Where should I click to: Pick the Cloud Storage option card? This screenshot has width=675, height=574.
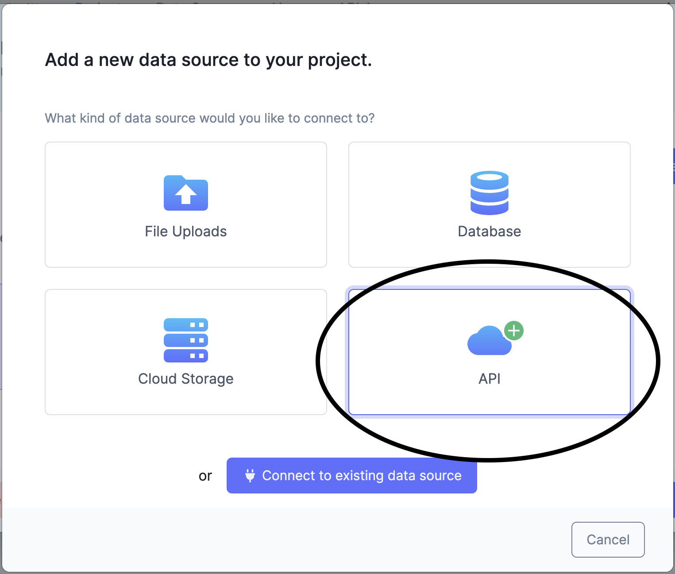point(186,352)
